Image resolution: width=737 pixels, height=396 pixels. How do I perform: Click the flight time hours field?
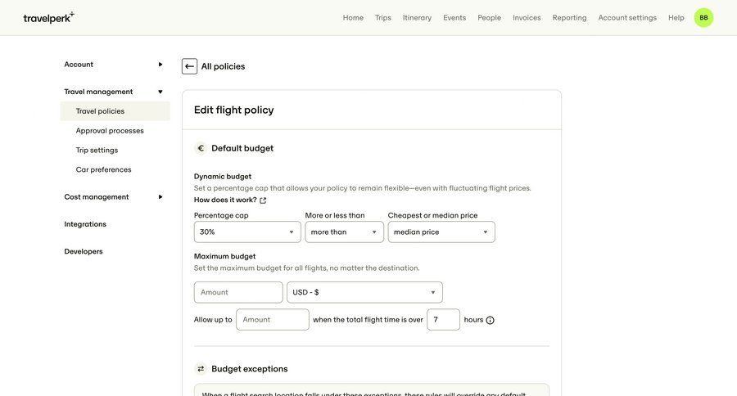443,320
